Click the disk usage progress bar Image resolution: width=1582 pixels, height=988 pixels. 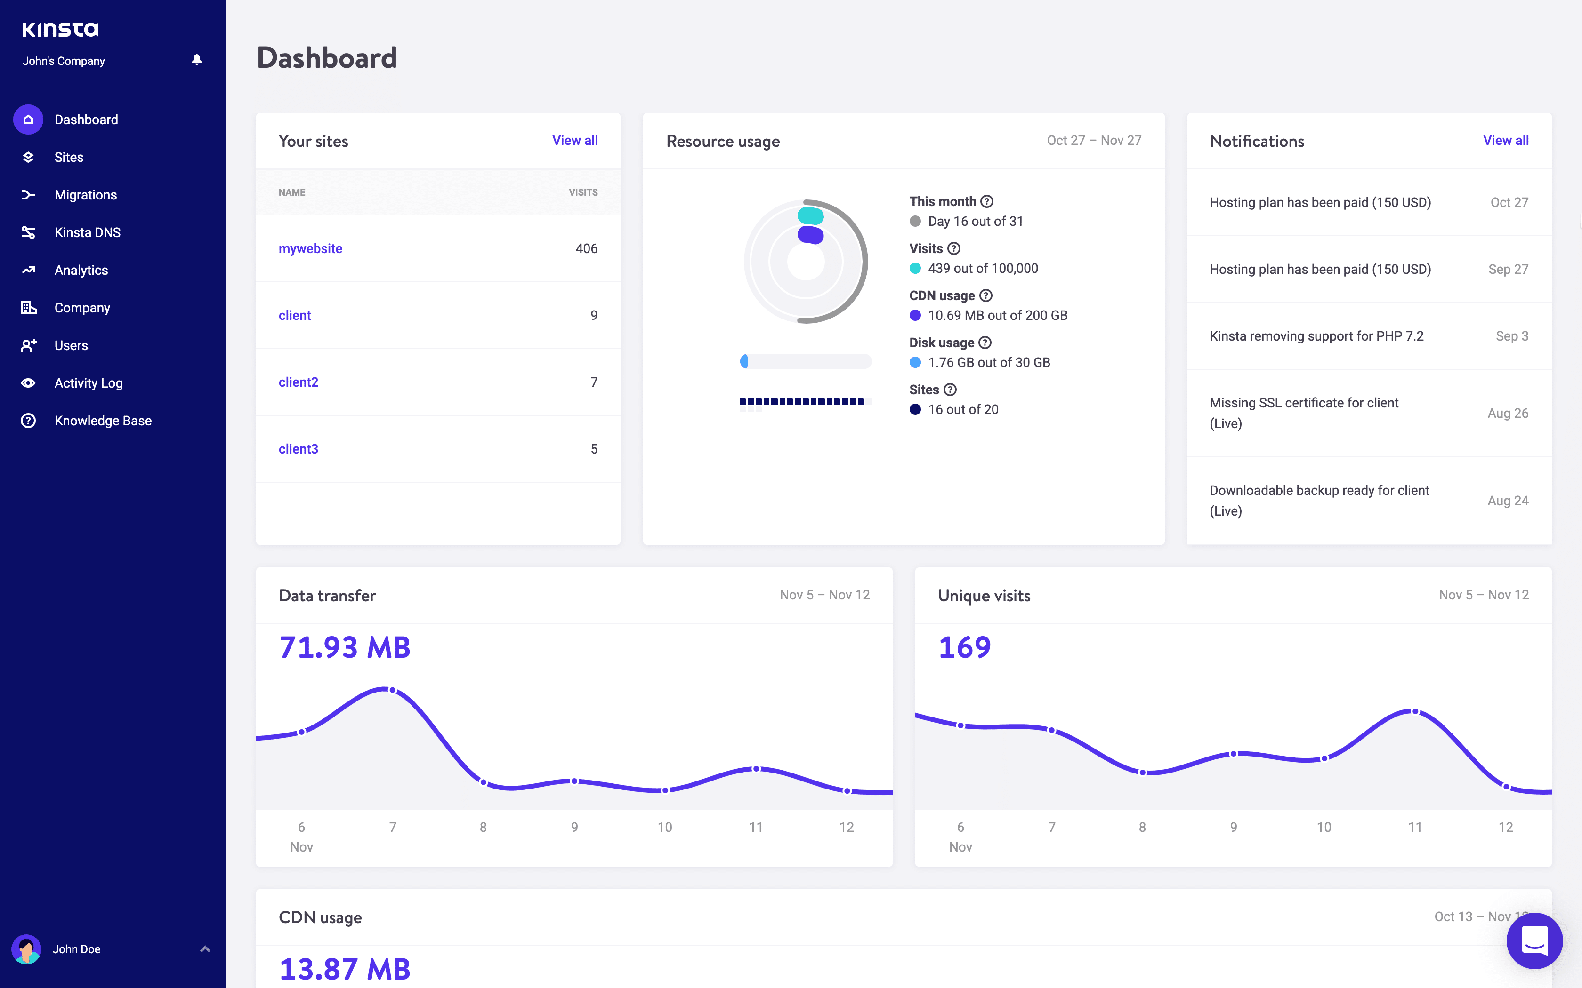[x=806, y=361]
